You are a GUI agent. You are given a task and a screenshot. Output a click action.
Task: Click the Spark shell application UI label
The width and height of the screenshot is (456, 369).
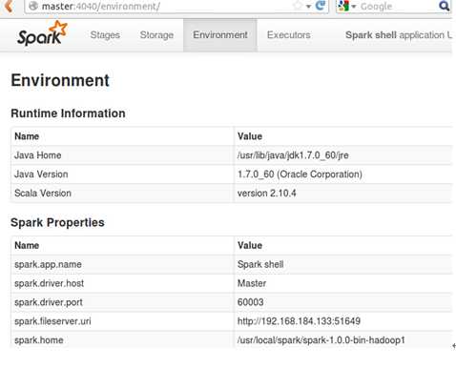tap(399, 35)
